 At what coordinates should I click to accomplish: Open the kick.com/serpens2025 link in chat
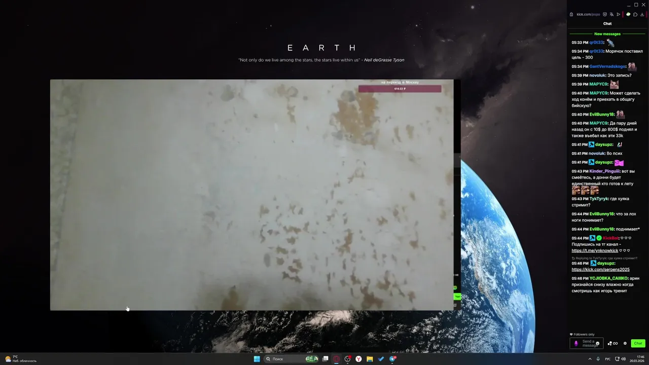[600, 270]
